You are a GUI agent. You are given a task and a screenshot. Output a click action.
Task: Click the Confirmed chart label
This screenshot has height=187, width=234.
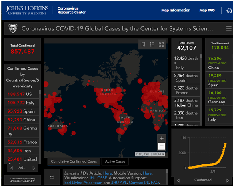coord(203,180)
